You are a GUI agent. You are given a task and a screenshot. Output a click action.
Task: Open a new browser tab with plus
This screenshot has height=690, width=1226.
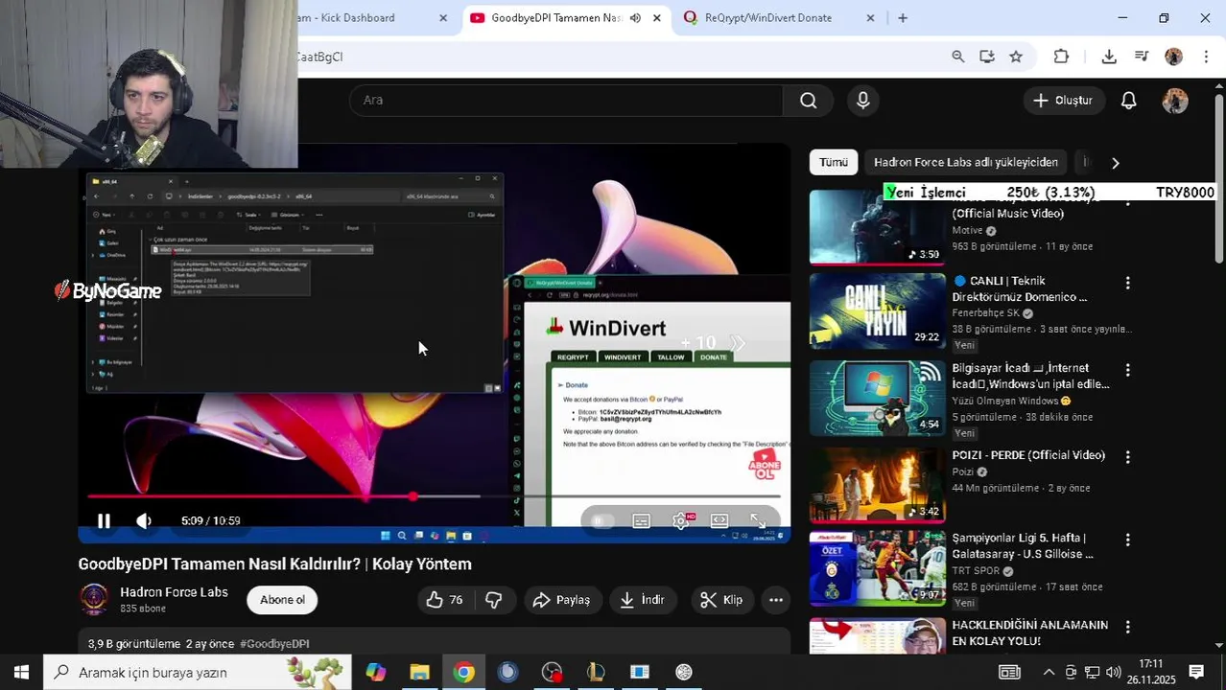[x=902, y=17]
